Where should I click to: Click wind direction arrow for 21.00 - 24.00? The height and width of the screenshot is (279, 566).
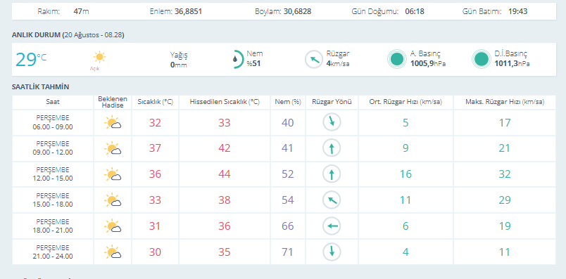[x=332, y=252]
